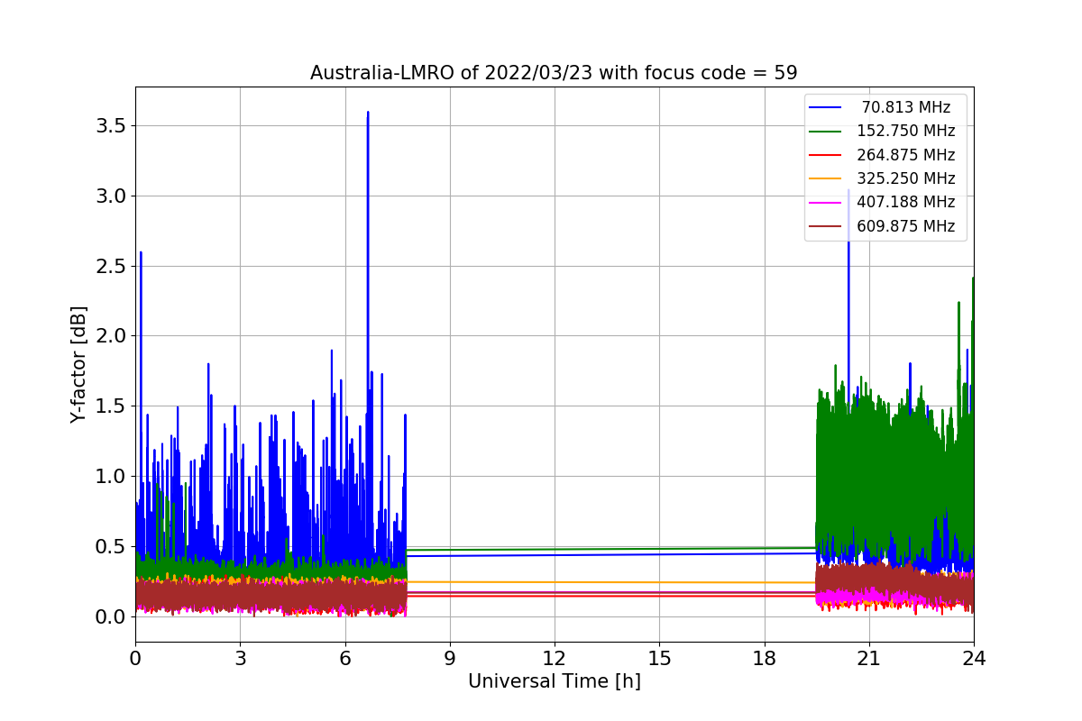The height and width of the screenshot is (721, 1082).
Task: Click the 3 hour x-axis tick label
Action: 240,659
